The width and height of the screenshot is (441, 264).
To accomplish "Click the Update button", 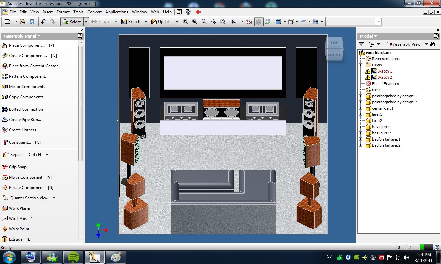I will pyautogui.click(x=162, y=22).
